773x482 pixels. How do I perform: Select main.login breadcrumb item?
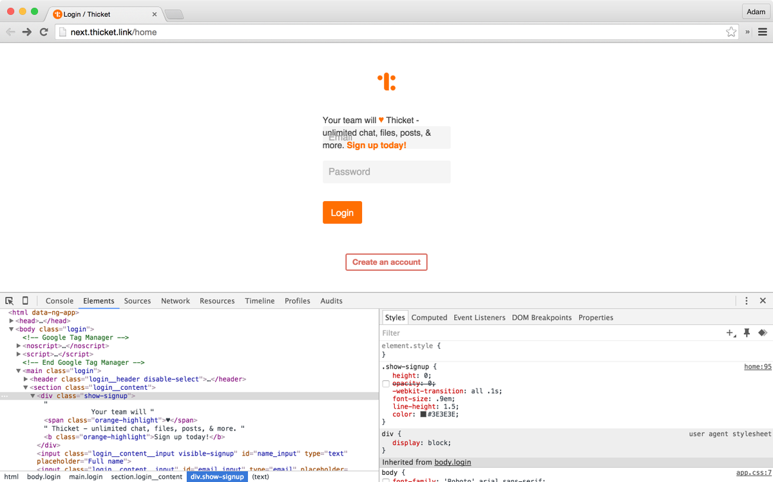coord(85,477)
